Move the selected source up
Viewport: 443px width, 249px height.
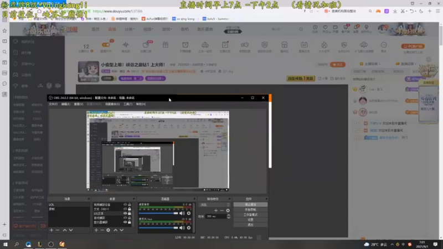click(115, 230)
